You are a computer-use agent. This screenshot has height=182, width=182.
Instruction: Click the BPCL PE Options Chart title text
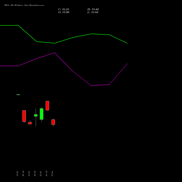(24, 5)
